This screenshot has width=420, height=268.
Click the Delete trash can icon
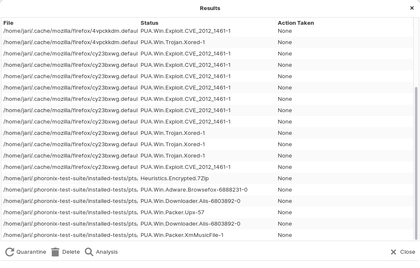click(55, 252)
